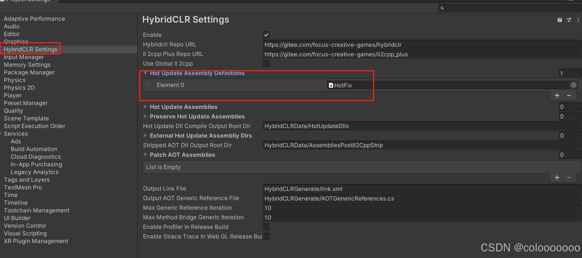Open Quality settings

pos(13,111)
